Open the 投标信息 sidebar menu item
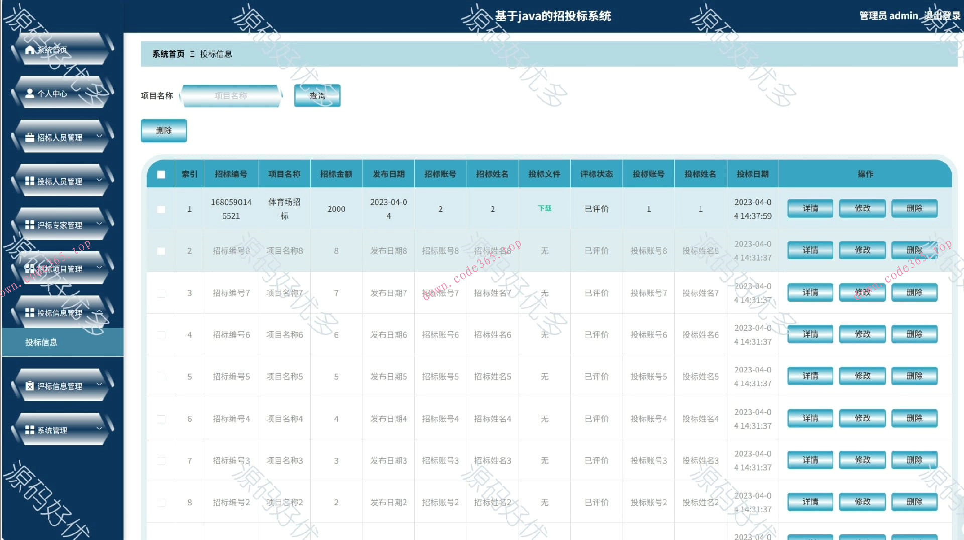Screen dimensions: 964x540 coord(41,342)
